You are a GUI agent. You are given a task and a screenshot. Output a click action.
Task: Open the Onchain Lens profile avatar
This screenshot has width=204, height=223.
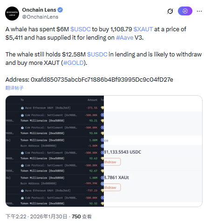tap(12, 14)
